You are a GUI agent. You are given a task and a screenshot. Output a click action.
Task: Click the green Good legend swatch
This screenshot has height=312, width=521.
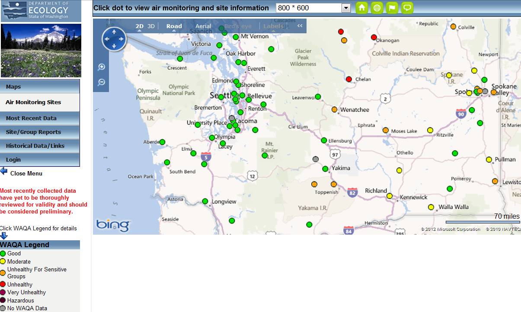tap(3, 254)
